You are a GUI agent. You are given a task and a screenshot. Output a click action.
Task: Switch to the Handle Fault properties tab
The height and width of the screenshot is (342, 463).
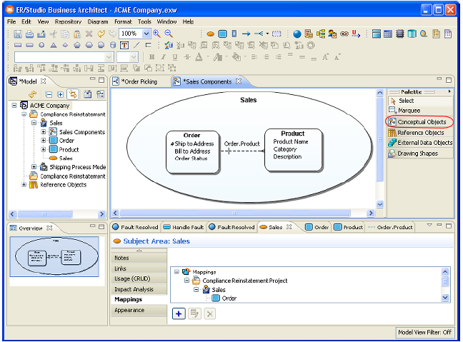click(184, 227)
